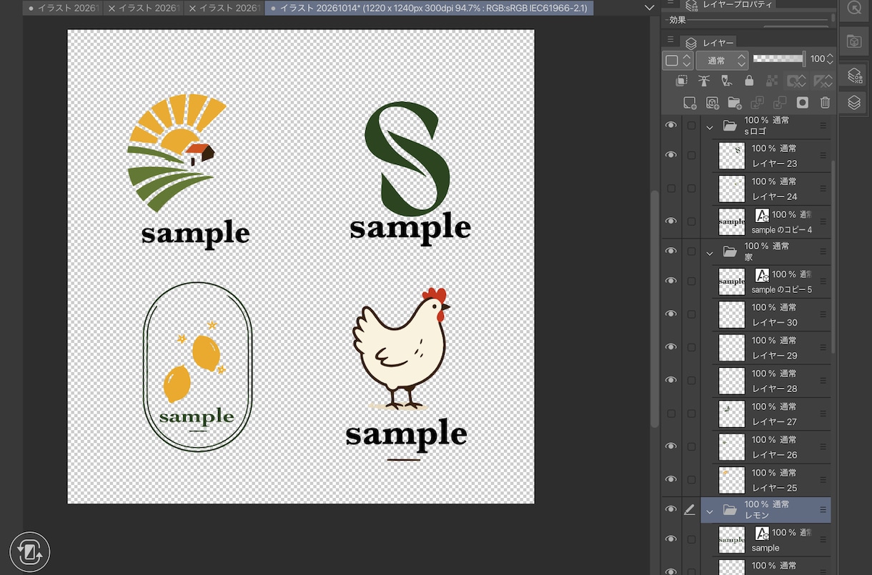872x575 pixels.
Task: Toggle clip to layer below icon
Action: click(x=682, y=81)
